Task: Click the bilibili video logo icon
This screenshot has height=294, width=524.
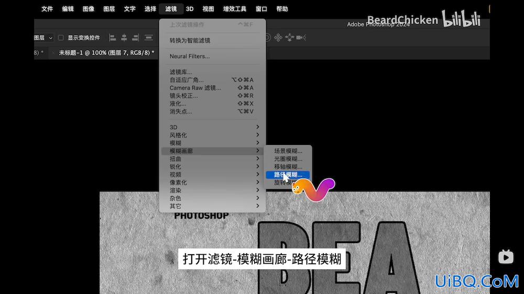Action: click(506, 257)
